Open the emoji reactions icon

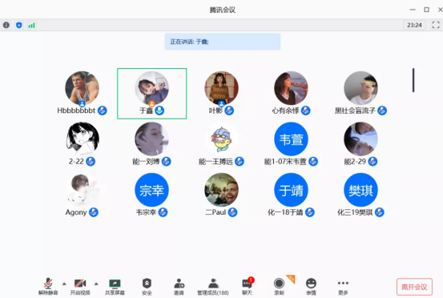(x=311, y=287)
